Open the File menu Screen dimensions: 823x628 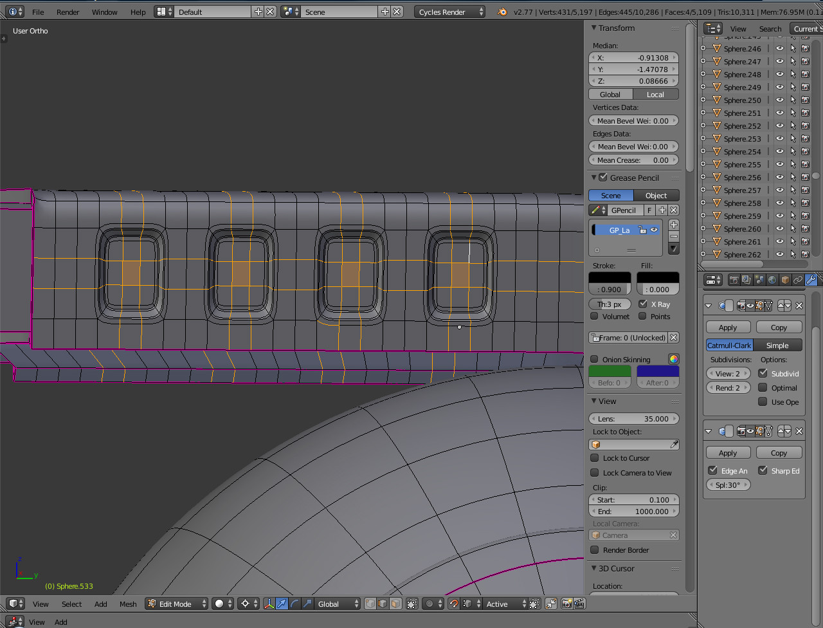tap(38, 12)
